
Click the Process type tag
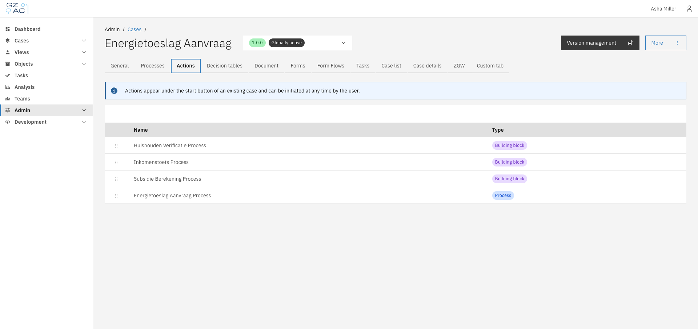point(503,196)
